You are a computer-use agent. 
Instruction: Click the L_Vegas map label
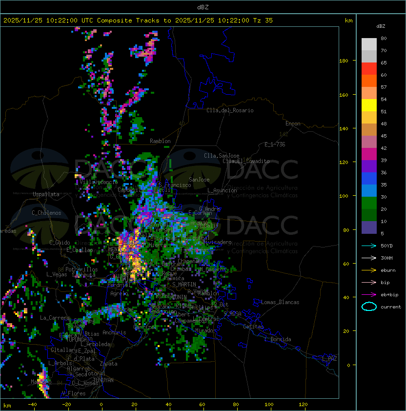(x=57, y=274)
